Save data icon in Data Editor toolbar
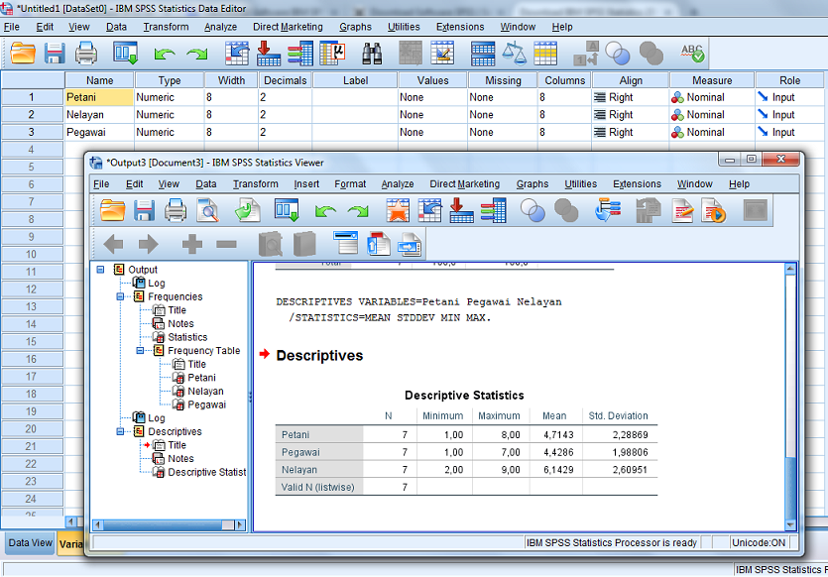Viewport: 828px width, 577px height. 55,54
